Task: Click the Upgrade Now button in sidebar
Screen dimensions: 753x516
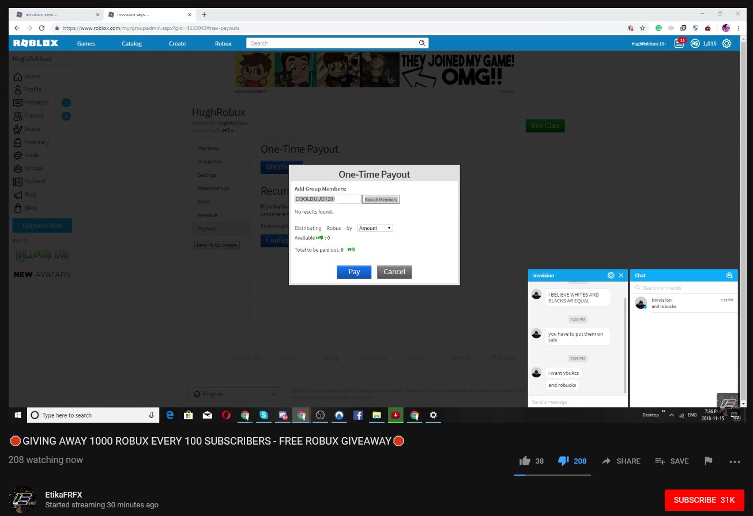Action: point(42,225)
